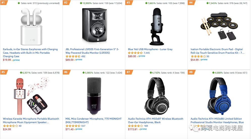Image resolution: width=251 pixels, height=139 pixels.
Task: Open the blue Audio-Technica headphones image
Action: pyautogui.click(x=219, y=96)
